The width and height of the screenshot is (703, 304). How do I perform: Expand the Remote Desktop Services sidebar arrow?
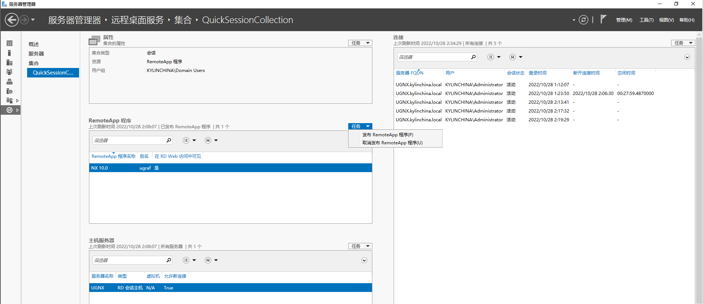pos(17,110)
